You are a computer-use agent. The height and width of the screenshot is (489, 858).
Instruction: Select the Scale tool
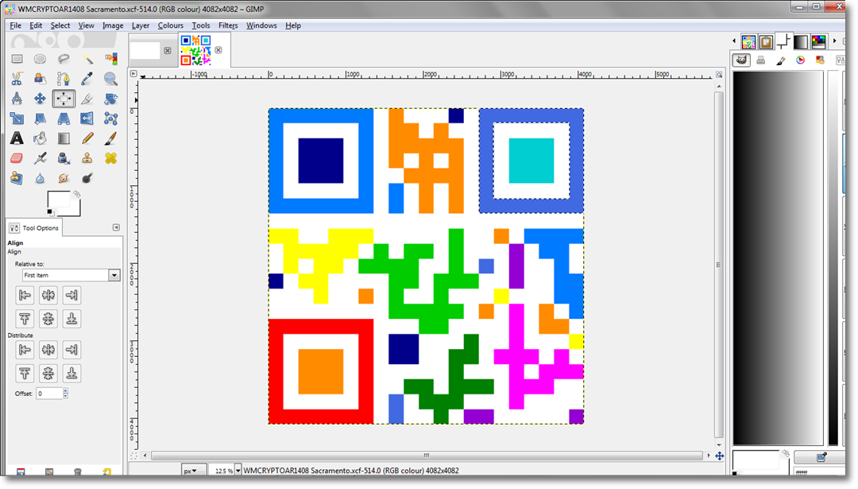pyautogui.click(x=17, y=118)
